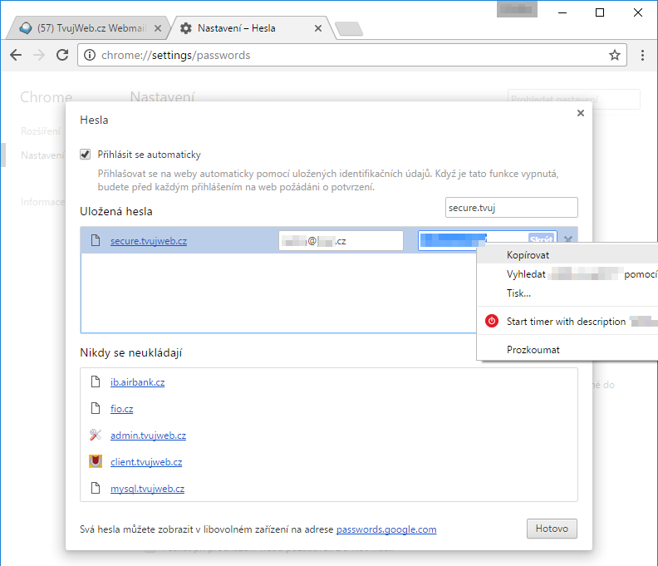Bookmark this page with star icon
Image resolution: width=658 pixels, height=566 pixels.
pos(615,55)
